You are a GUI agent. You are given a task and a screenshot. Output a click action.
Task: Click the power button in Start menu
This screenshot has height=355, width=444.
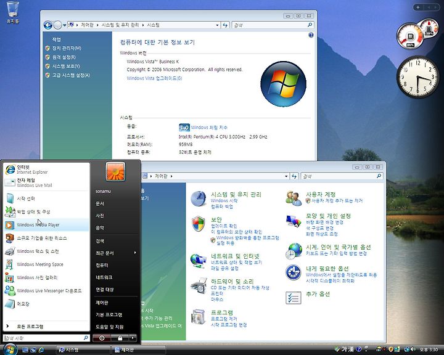click(x=102, y=338)
